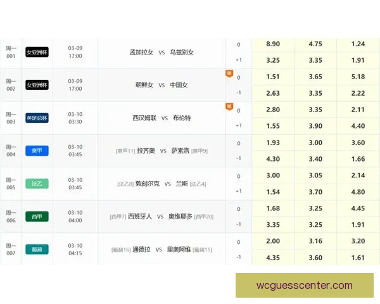380x304 pixels.
Task: Select 2.11 odds for 布伦特 win
Action: pyautogui.click(x=358, y=110)
